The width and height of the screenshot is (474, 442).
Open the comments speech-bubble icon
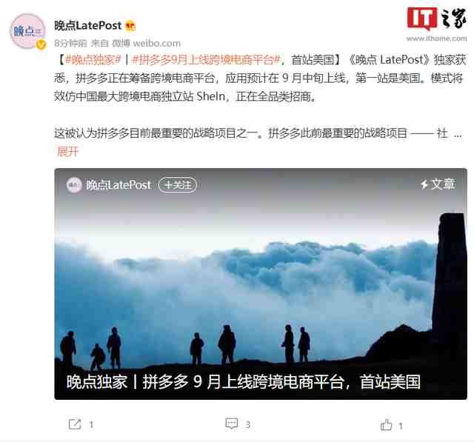(x=232, y=423)
